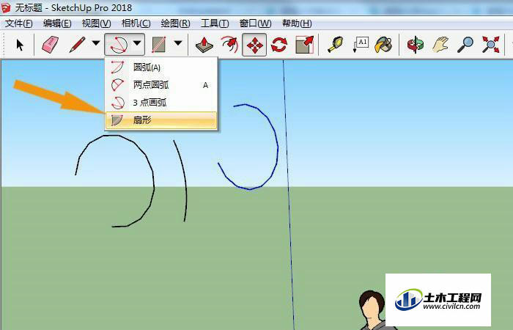
Task: Choose 3 点圆弧 from the arc dropdown
Action: click(161, 103)
